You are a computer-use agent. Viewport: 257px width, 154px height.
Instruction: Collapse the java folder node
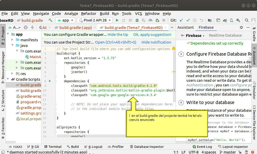12,45
